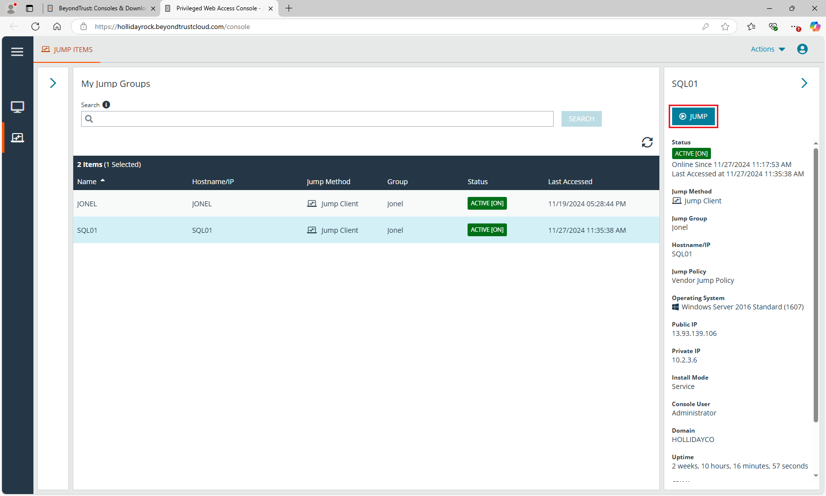Screen dimensions: 826x496
Task: Sort by Jump Method column header
Action: pyautogui.click(x=328, y=182)
